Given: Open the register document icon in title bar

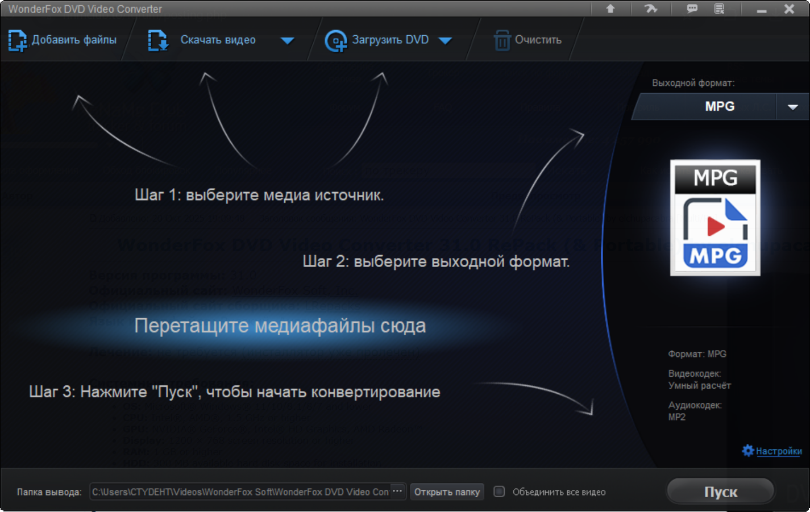Looking at the screenshot, I should (720, 9).
